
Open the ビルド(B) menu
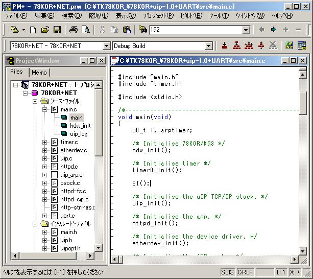click(191, 16)
